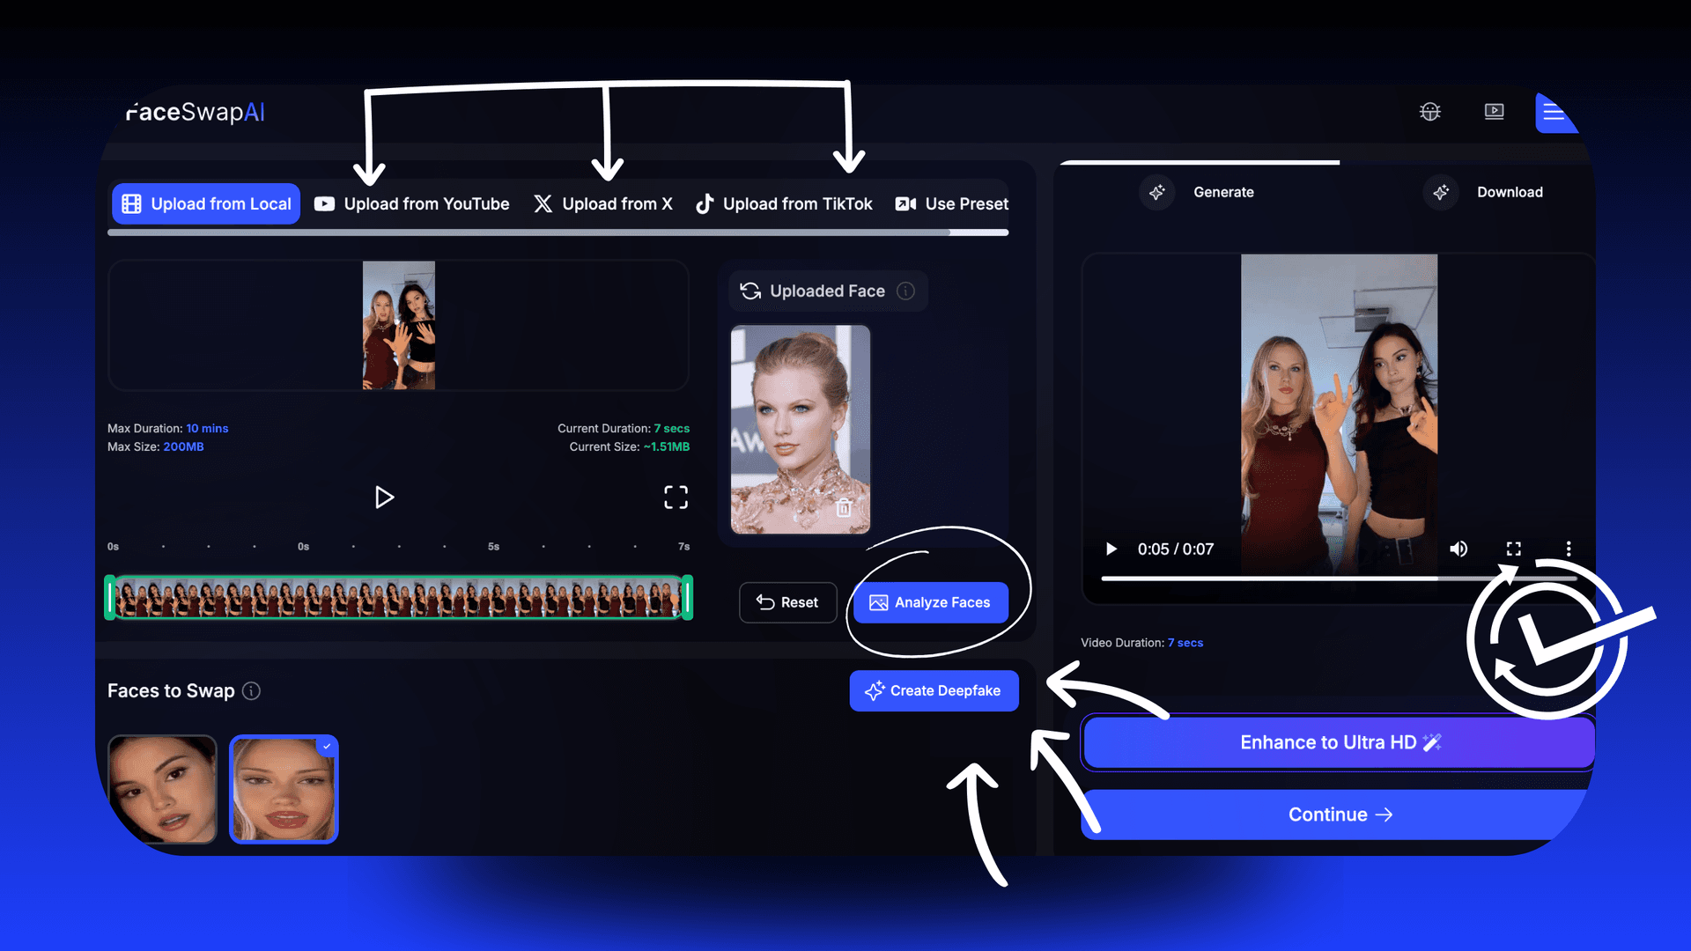The width and height of the screenshot is (1691, 951).
Task: Click the sparkle icon beside Generate
Action: 1157,192
